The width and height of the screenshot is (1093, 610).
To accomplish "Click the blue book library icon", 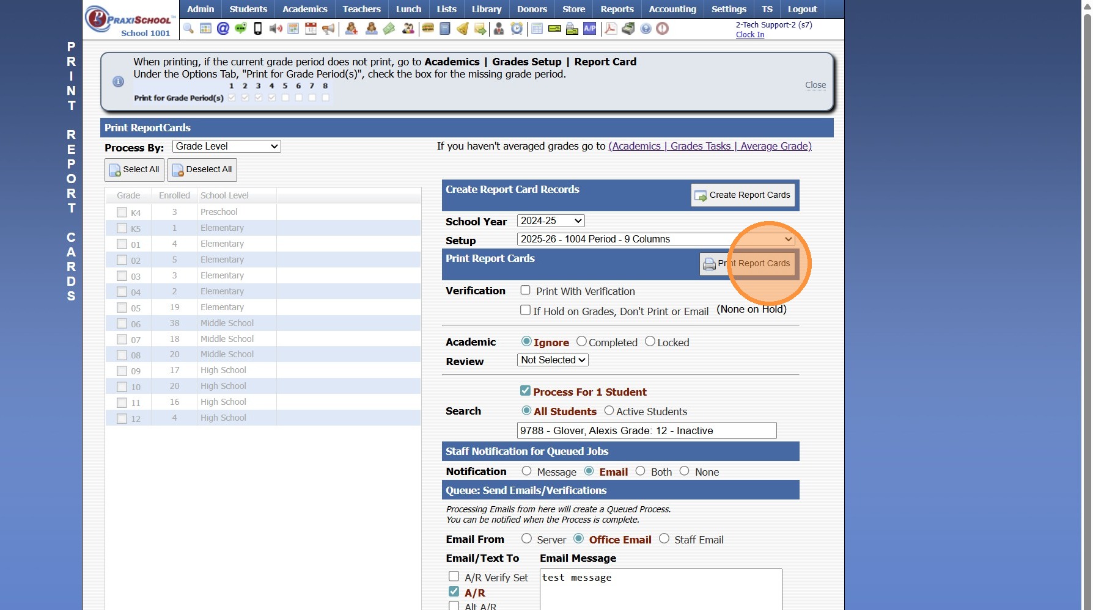I will click(445, 29).
